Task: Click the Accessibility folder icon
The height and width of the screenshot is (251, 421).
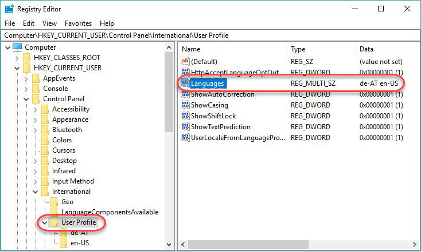Action: pos(45,109)
